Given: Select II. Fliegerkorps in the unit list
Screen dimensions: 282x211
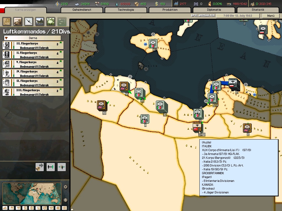Looking at the screenshot, I should [x=33, y=55].
